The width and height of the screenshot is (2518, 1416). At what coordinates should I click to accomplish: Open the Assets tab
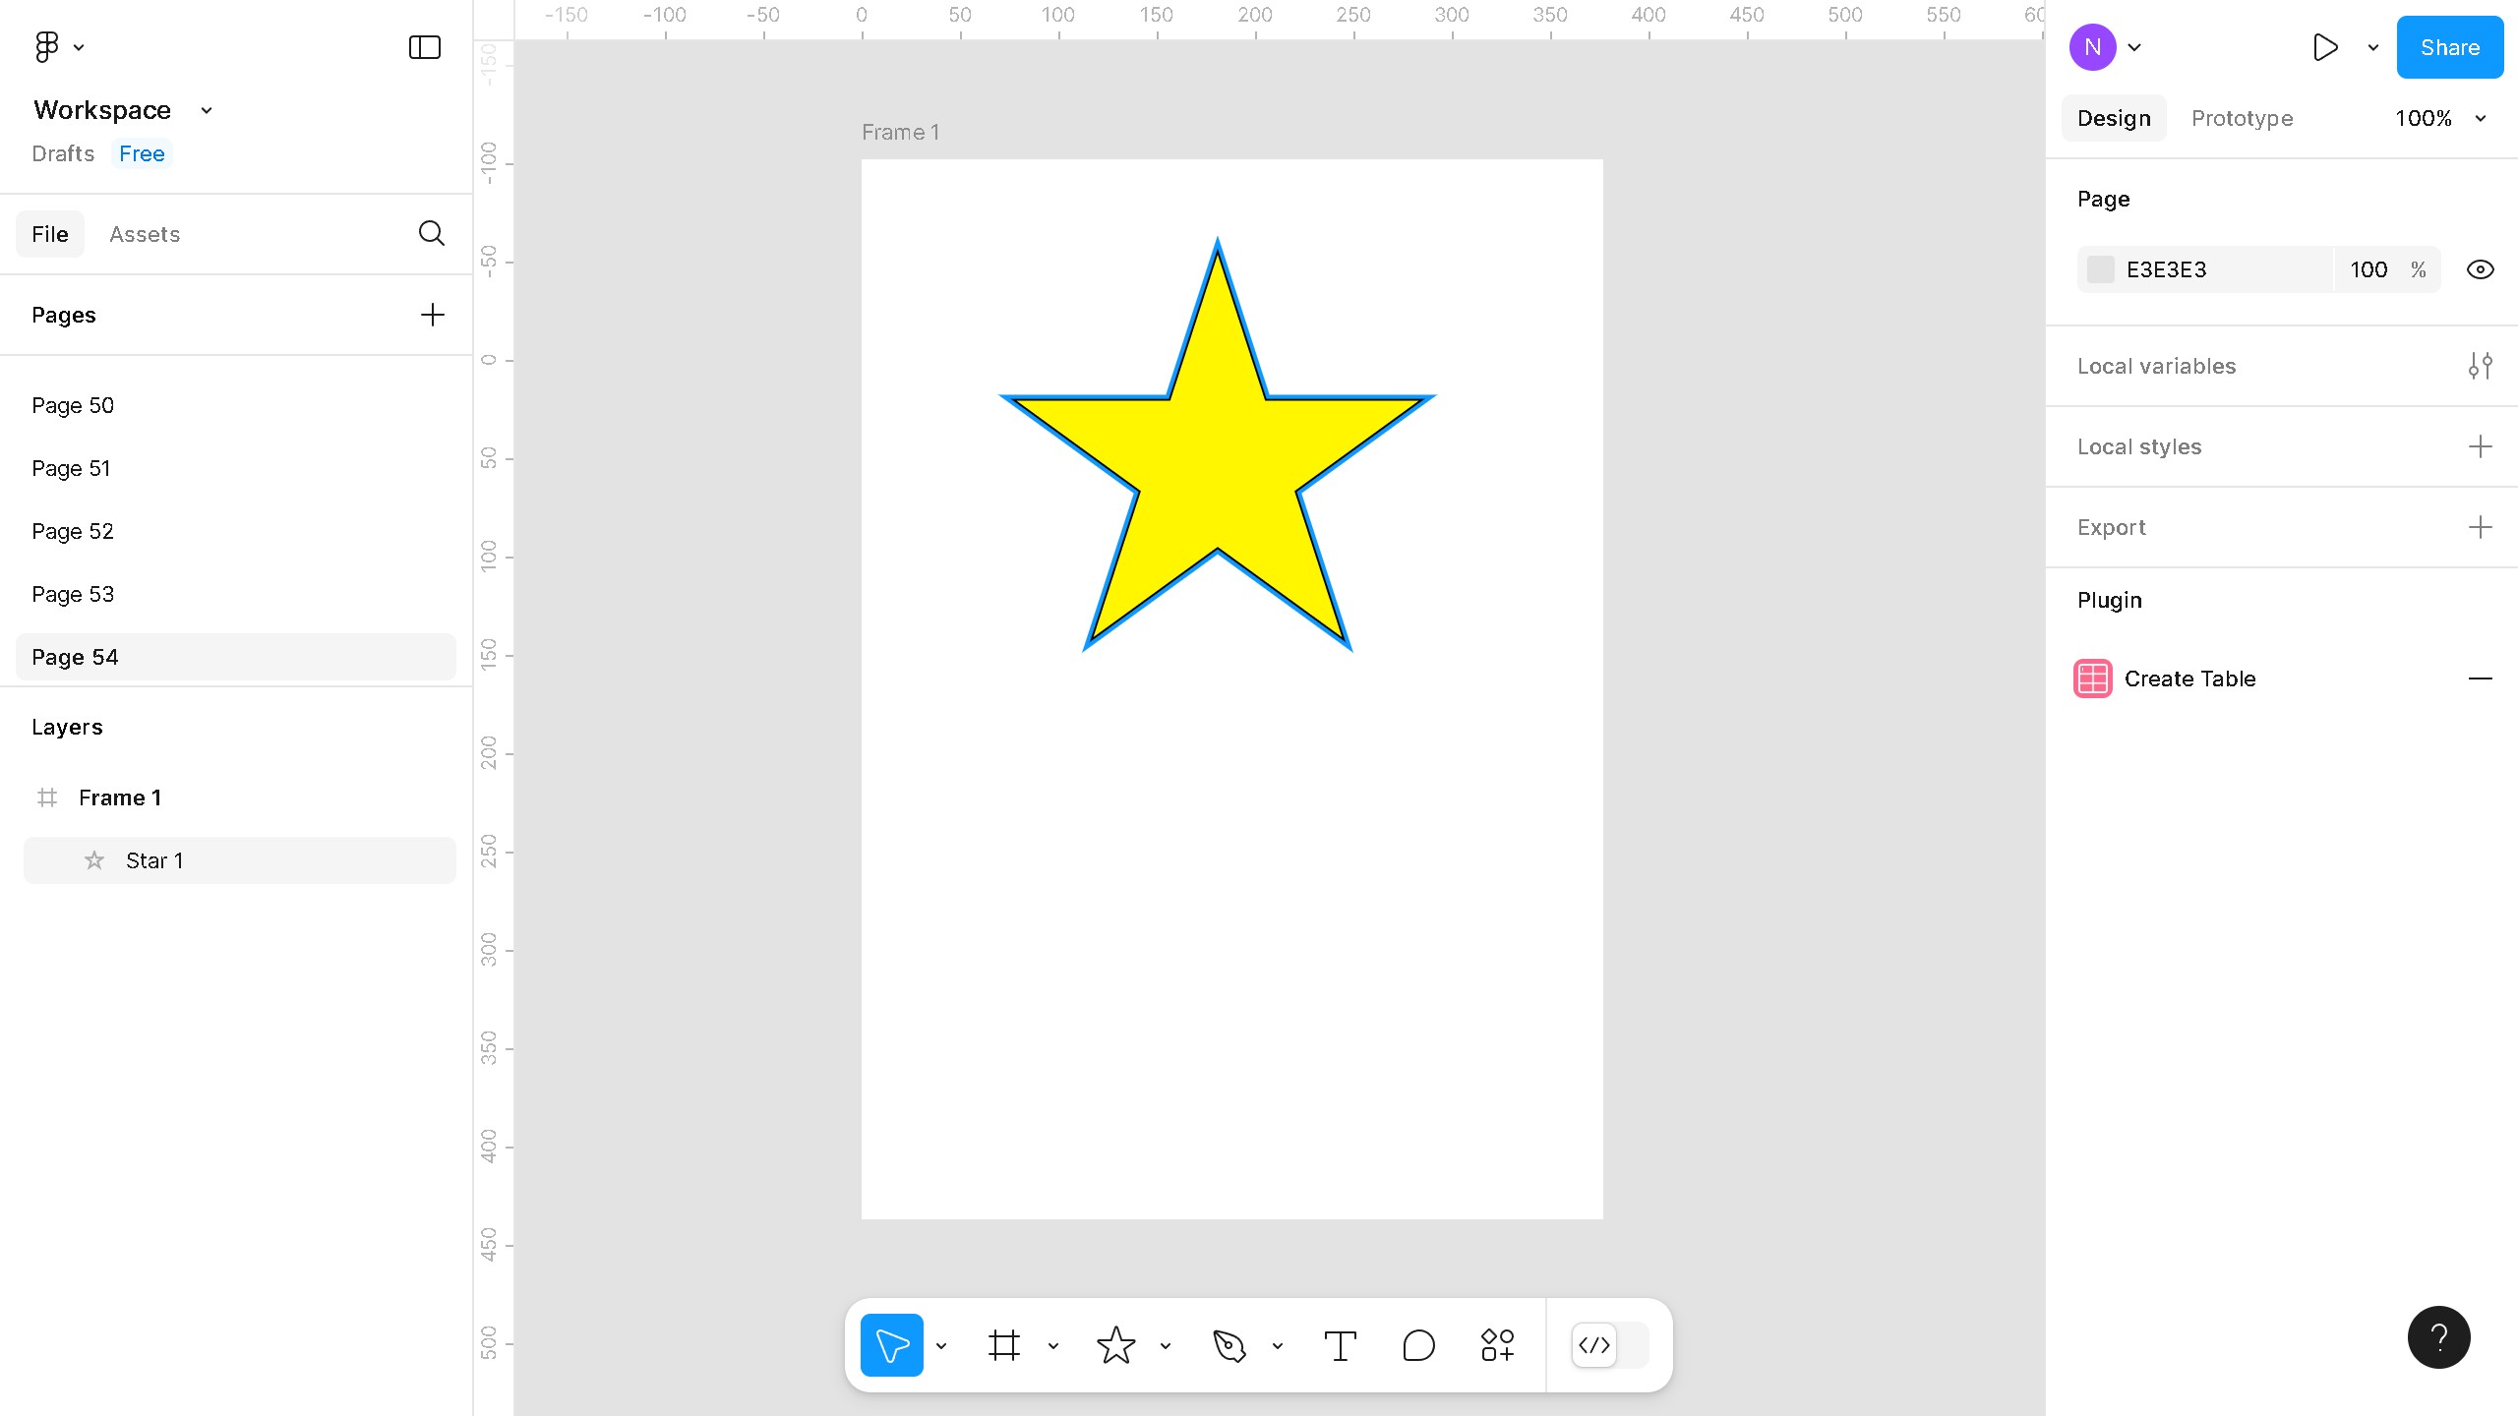(145, 234)
